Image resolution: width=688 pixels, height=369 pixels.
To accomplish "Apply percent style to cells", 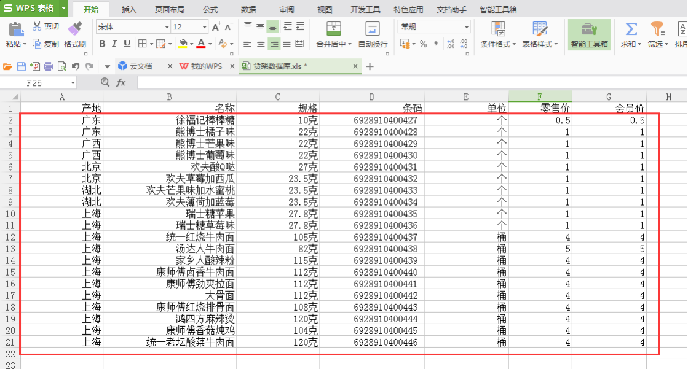I will (423, 44).
